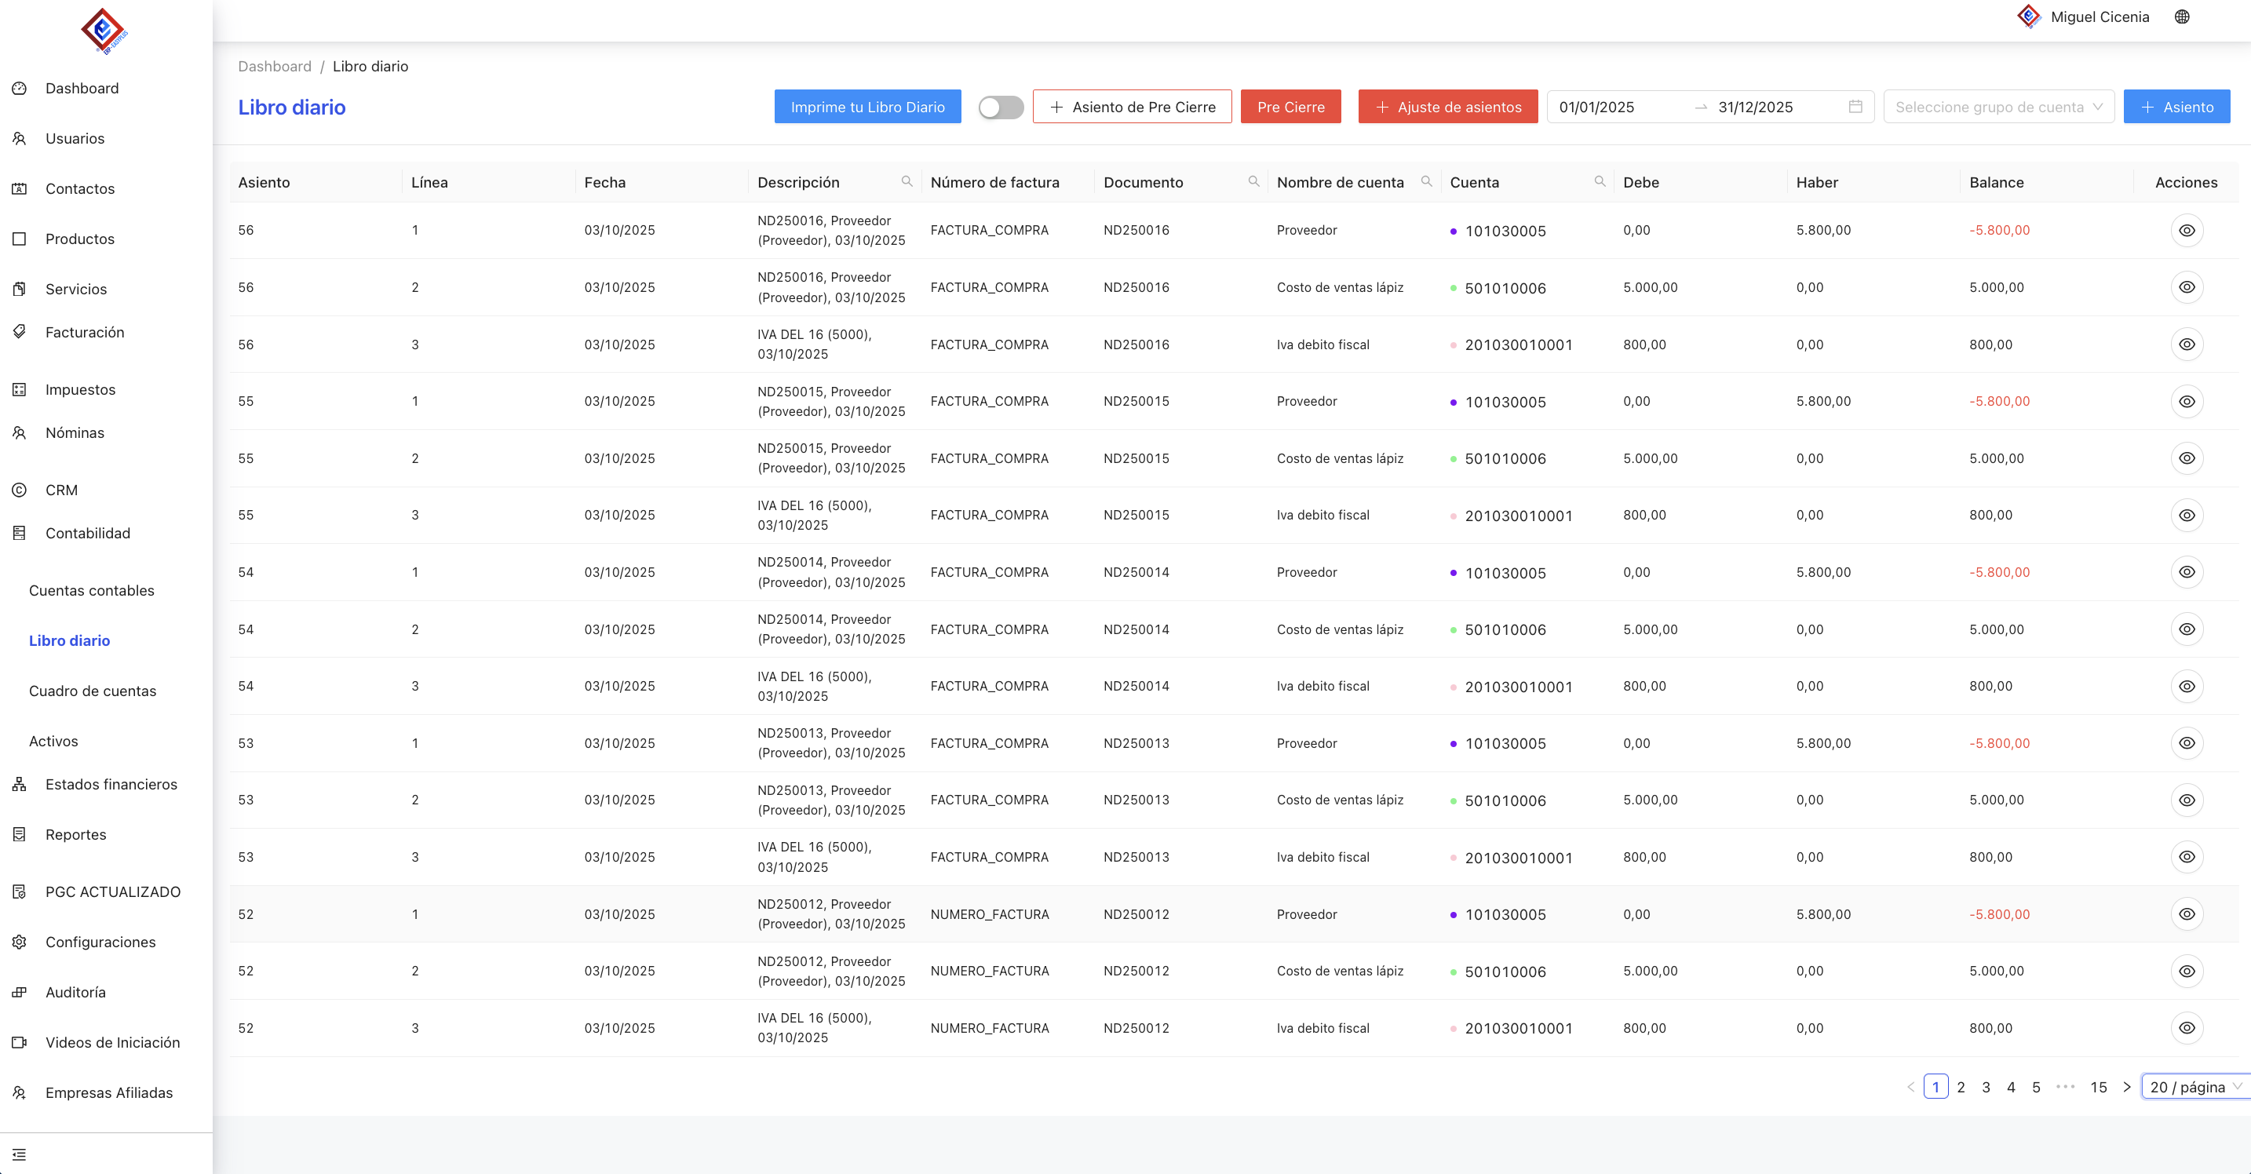Click the Descripción column search icon

pos(907,182)
